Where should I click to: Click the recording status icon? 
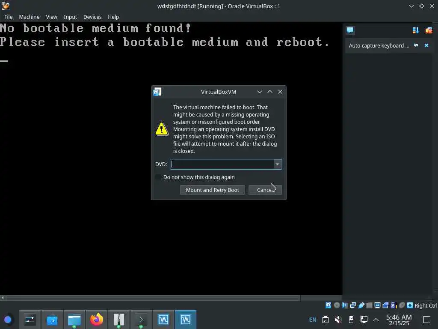click(385, 305)
